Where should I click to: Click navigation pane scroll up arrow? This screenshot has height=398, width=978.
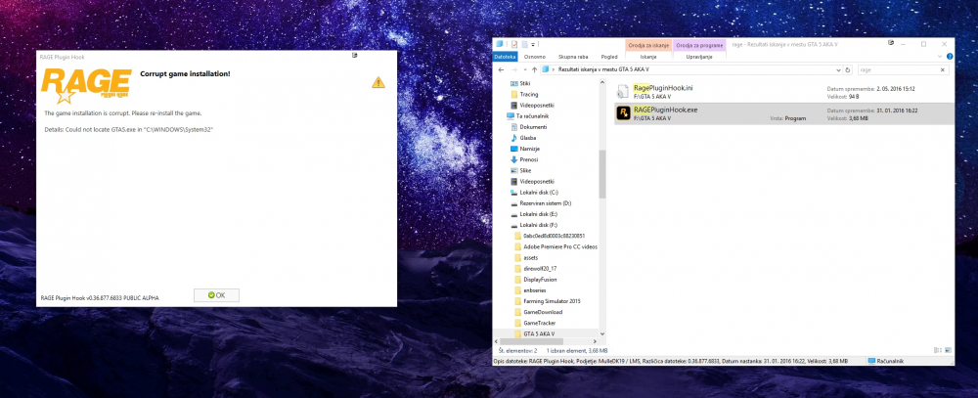click(x=602, y=82)
